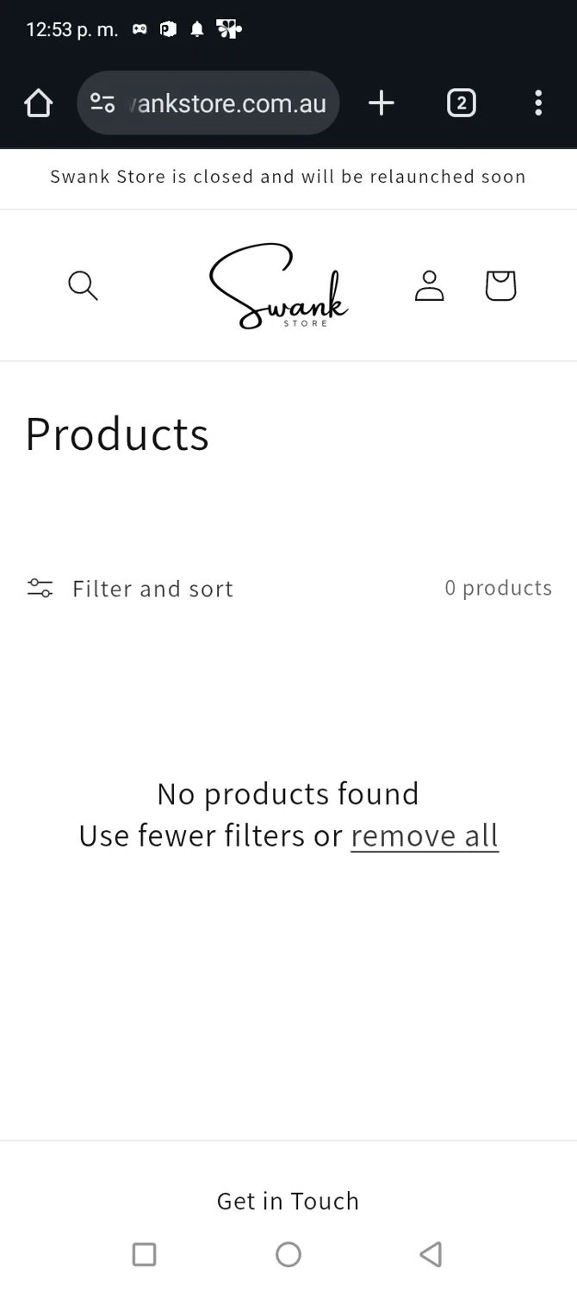Tap the Swank Store logo
The height and width of the screenshot is (1293, 577).
pos(278,286)
